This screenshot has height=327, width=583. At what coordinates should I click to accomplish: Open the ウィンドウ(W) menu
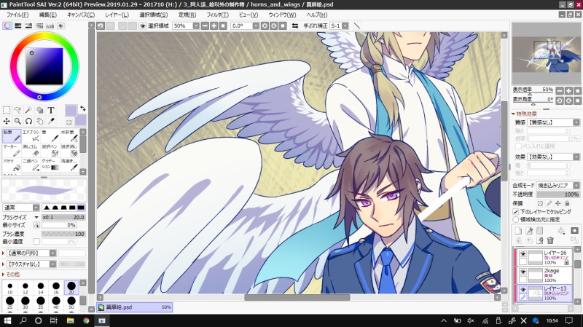coord(282,15)
